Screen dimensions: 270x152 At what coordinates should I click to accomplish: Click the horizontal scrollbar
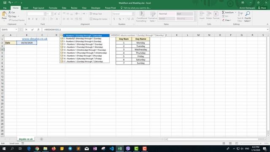pos(213,139)
